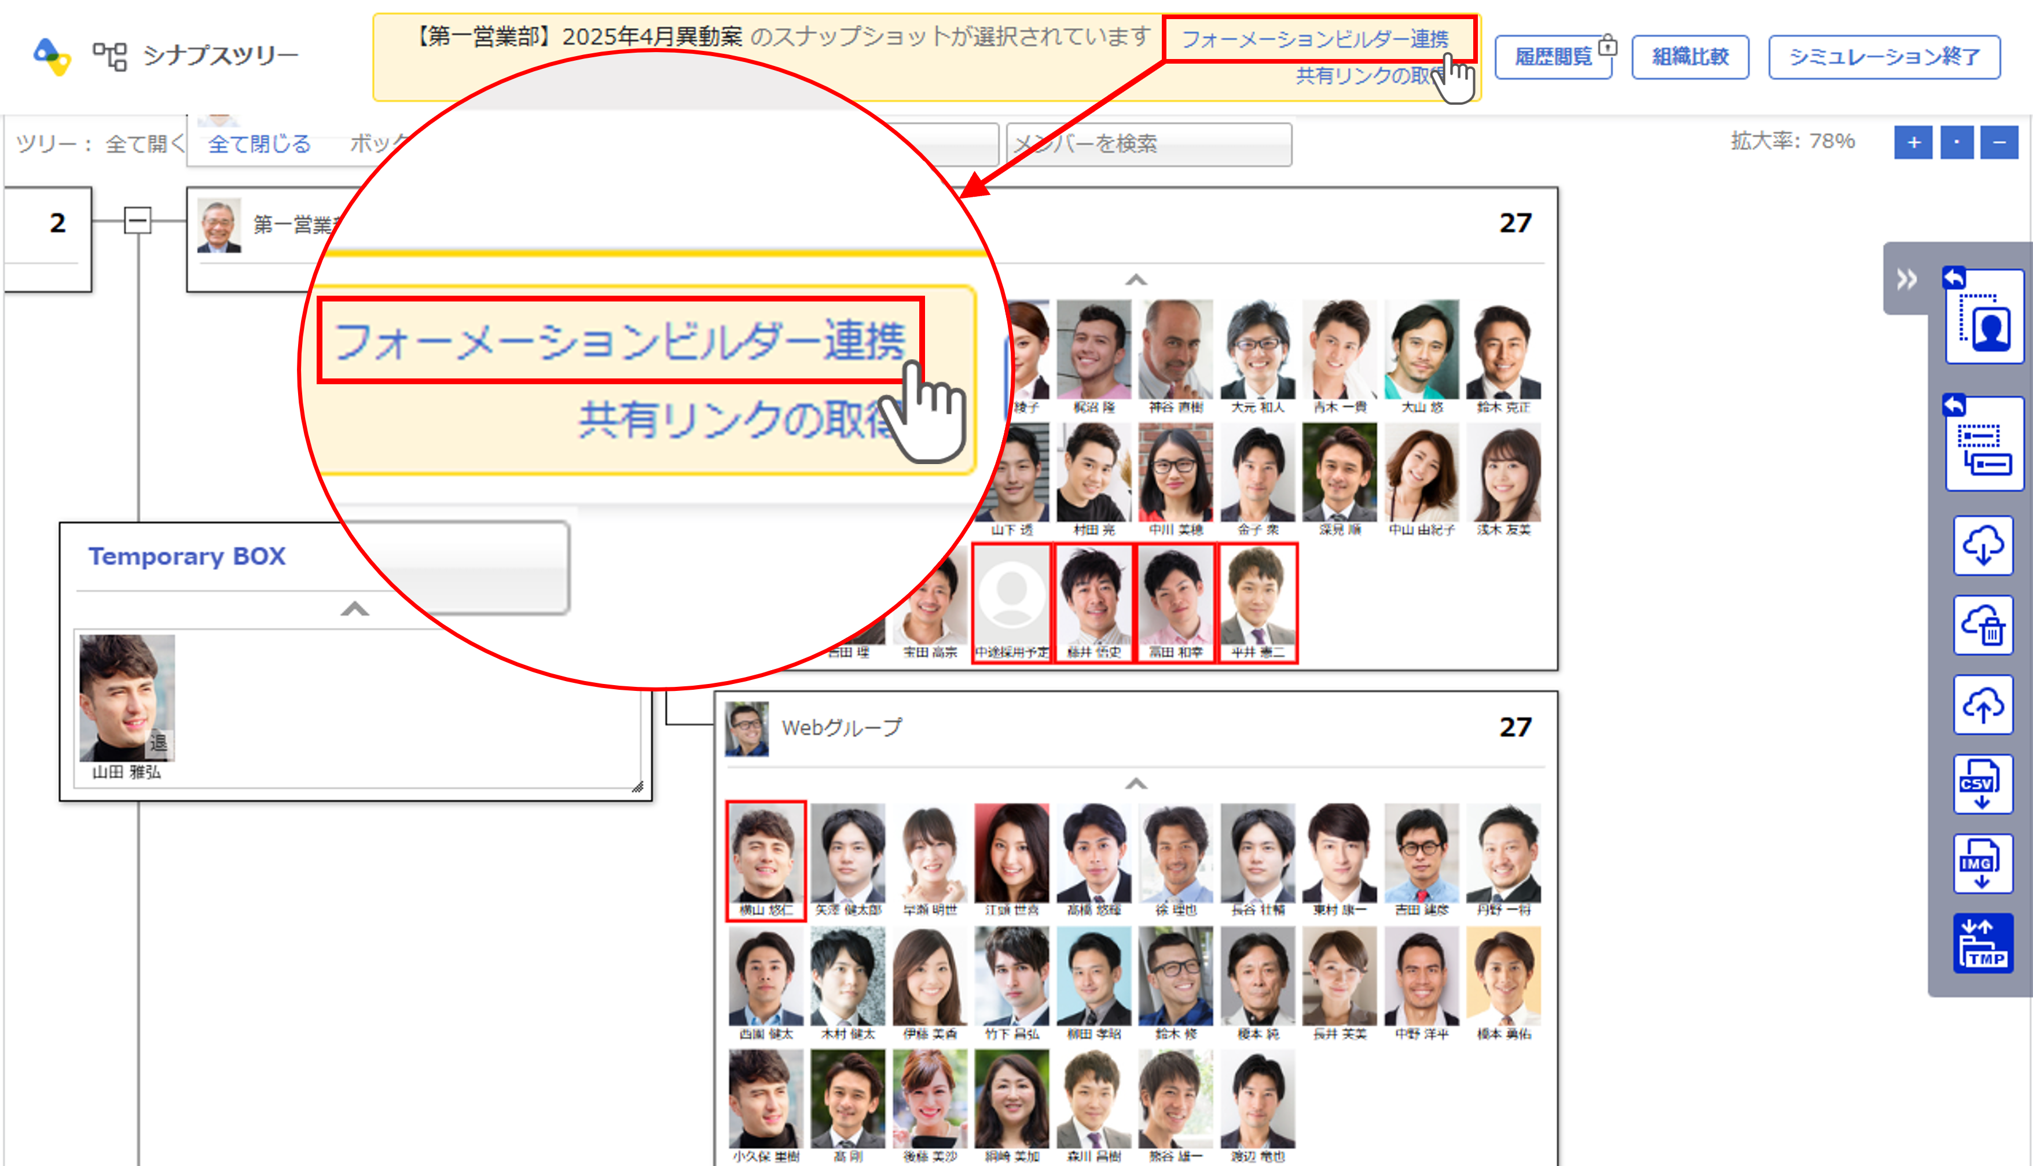Select member 浅木 友美
This screenshot has height=1166, width=2033.
1503,480
